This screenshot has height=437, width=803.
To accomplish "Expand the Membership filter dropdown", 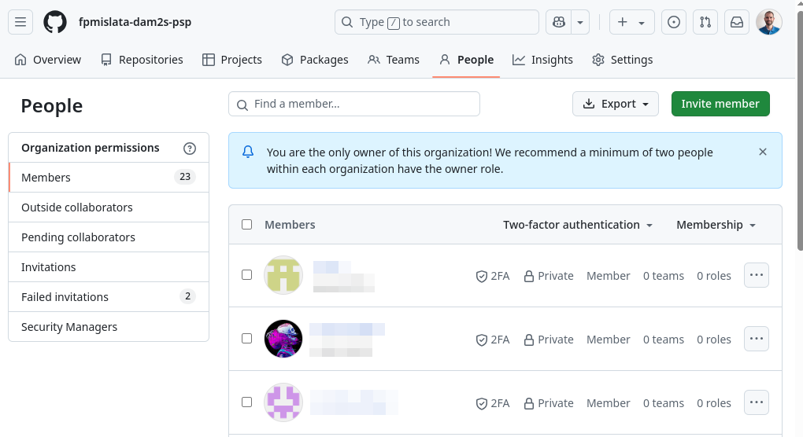I will coord(716,225).
